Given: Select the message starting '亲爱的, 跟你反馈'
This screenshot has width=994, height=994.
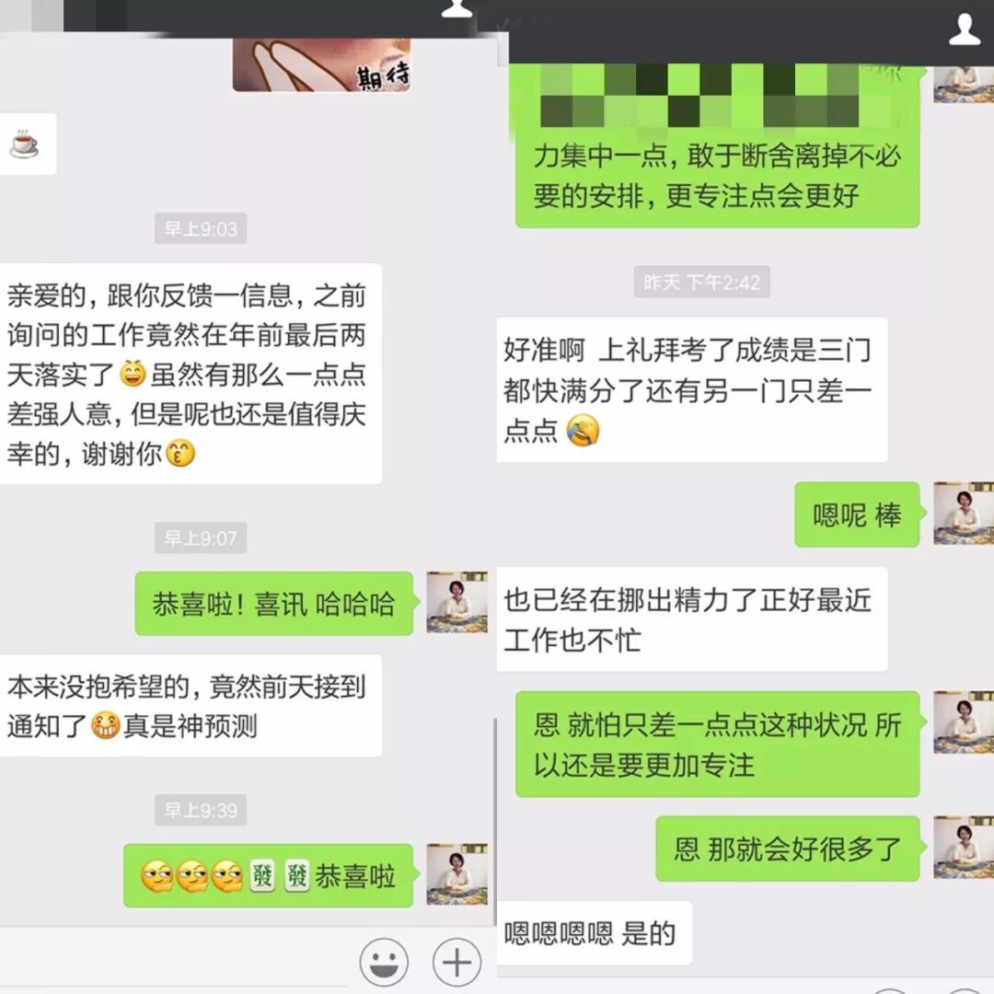Looking at the screenshot, I should click(x=189, y=374).
